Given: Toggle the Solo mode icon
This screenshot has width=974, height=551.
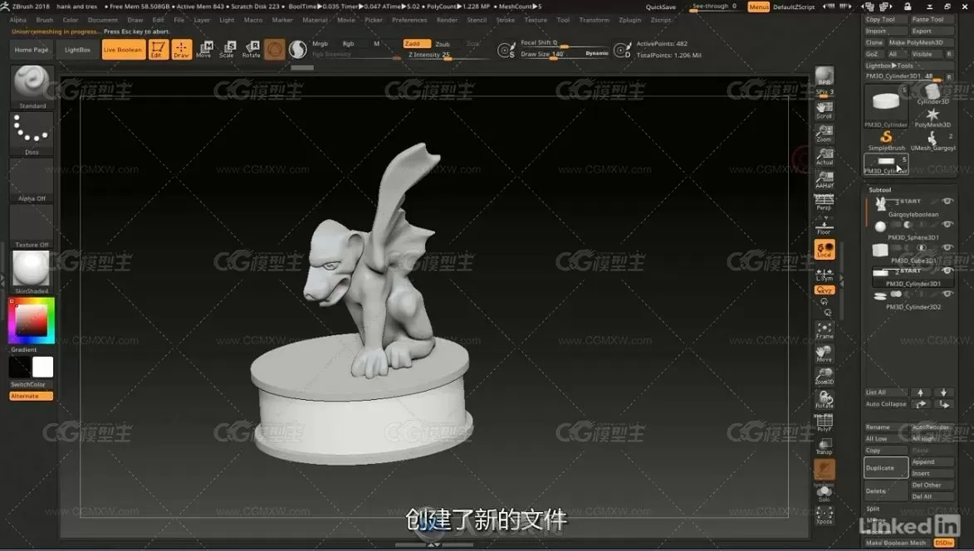Looking at the screenshot, I should [825, 494].
